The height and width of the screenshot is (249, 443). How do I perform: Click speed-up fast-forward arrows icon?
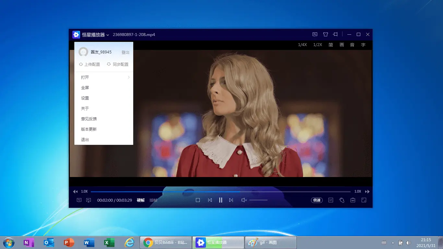tap(367, 192)
